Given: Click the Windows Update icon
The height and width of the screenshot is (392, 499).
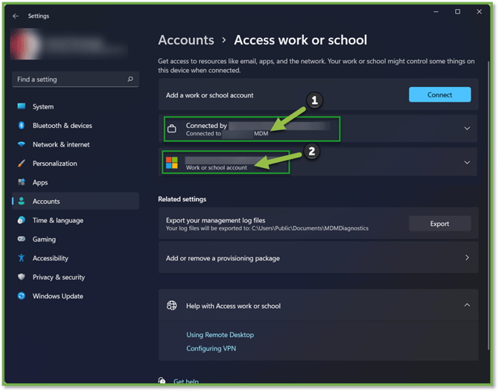Looking at the screenshot, I should [22, 296].
